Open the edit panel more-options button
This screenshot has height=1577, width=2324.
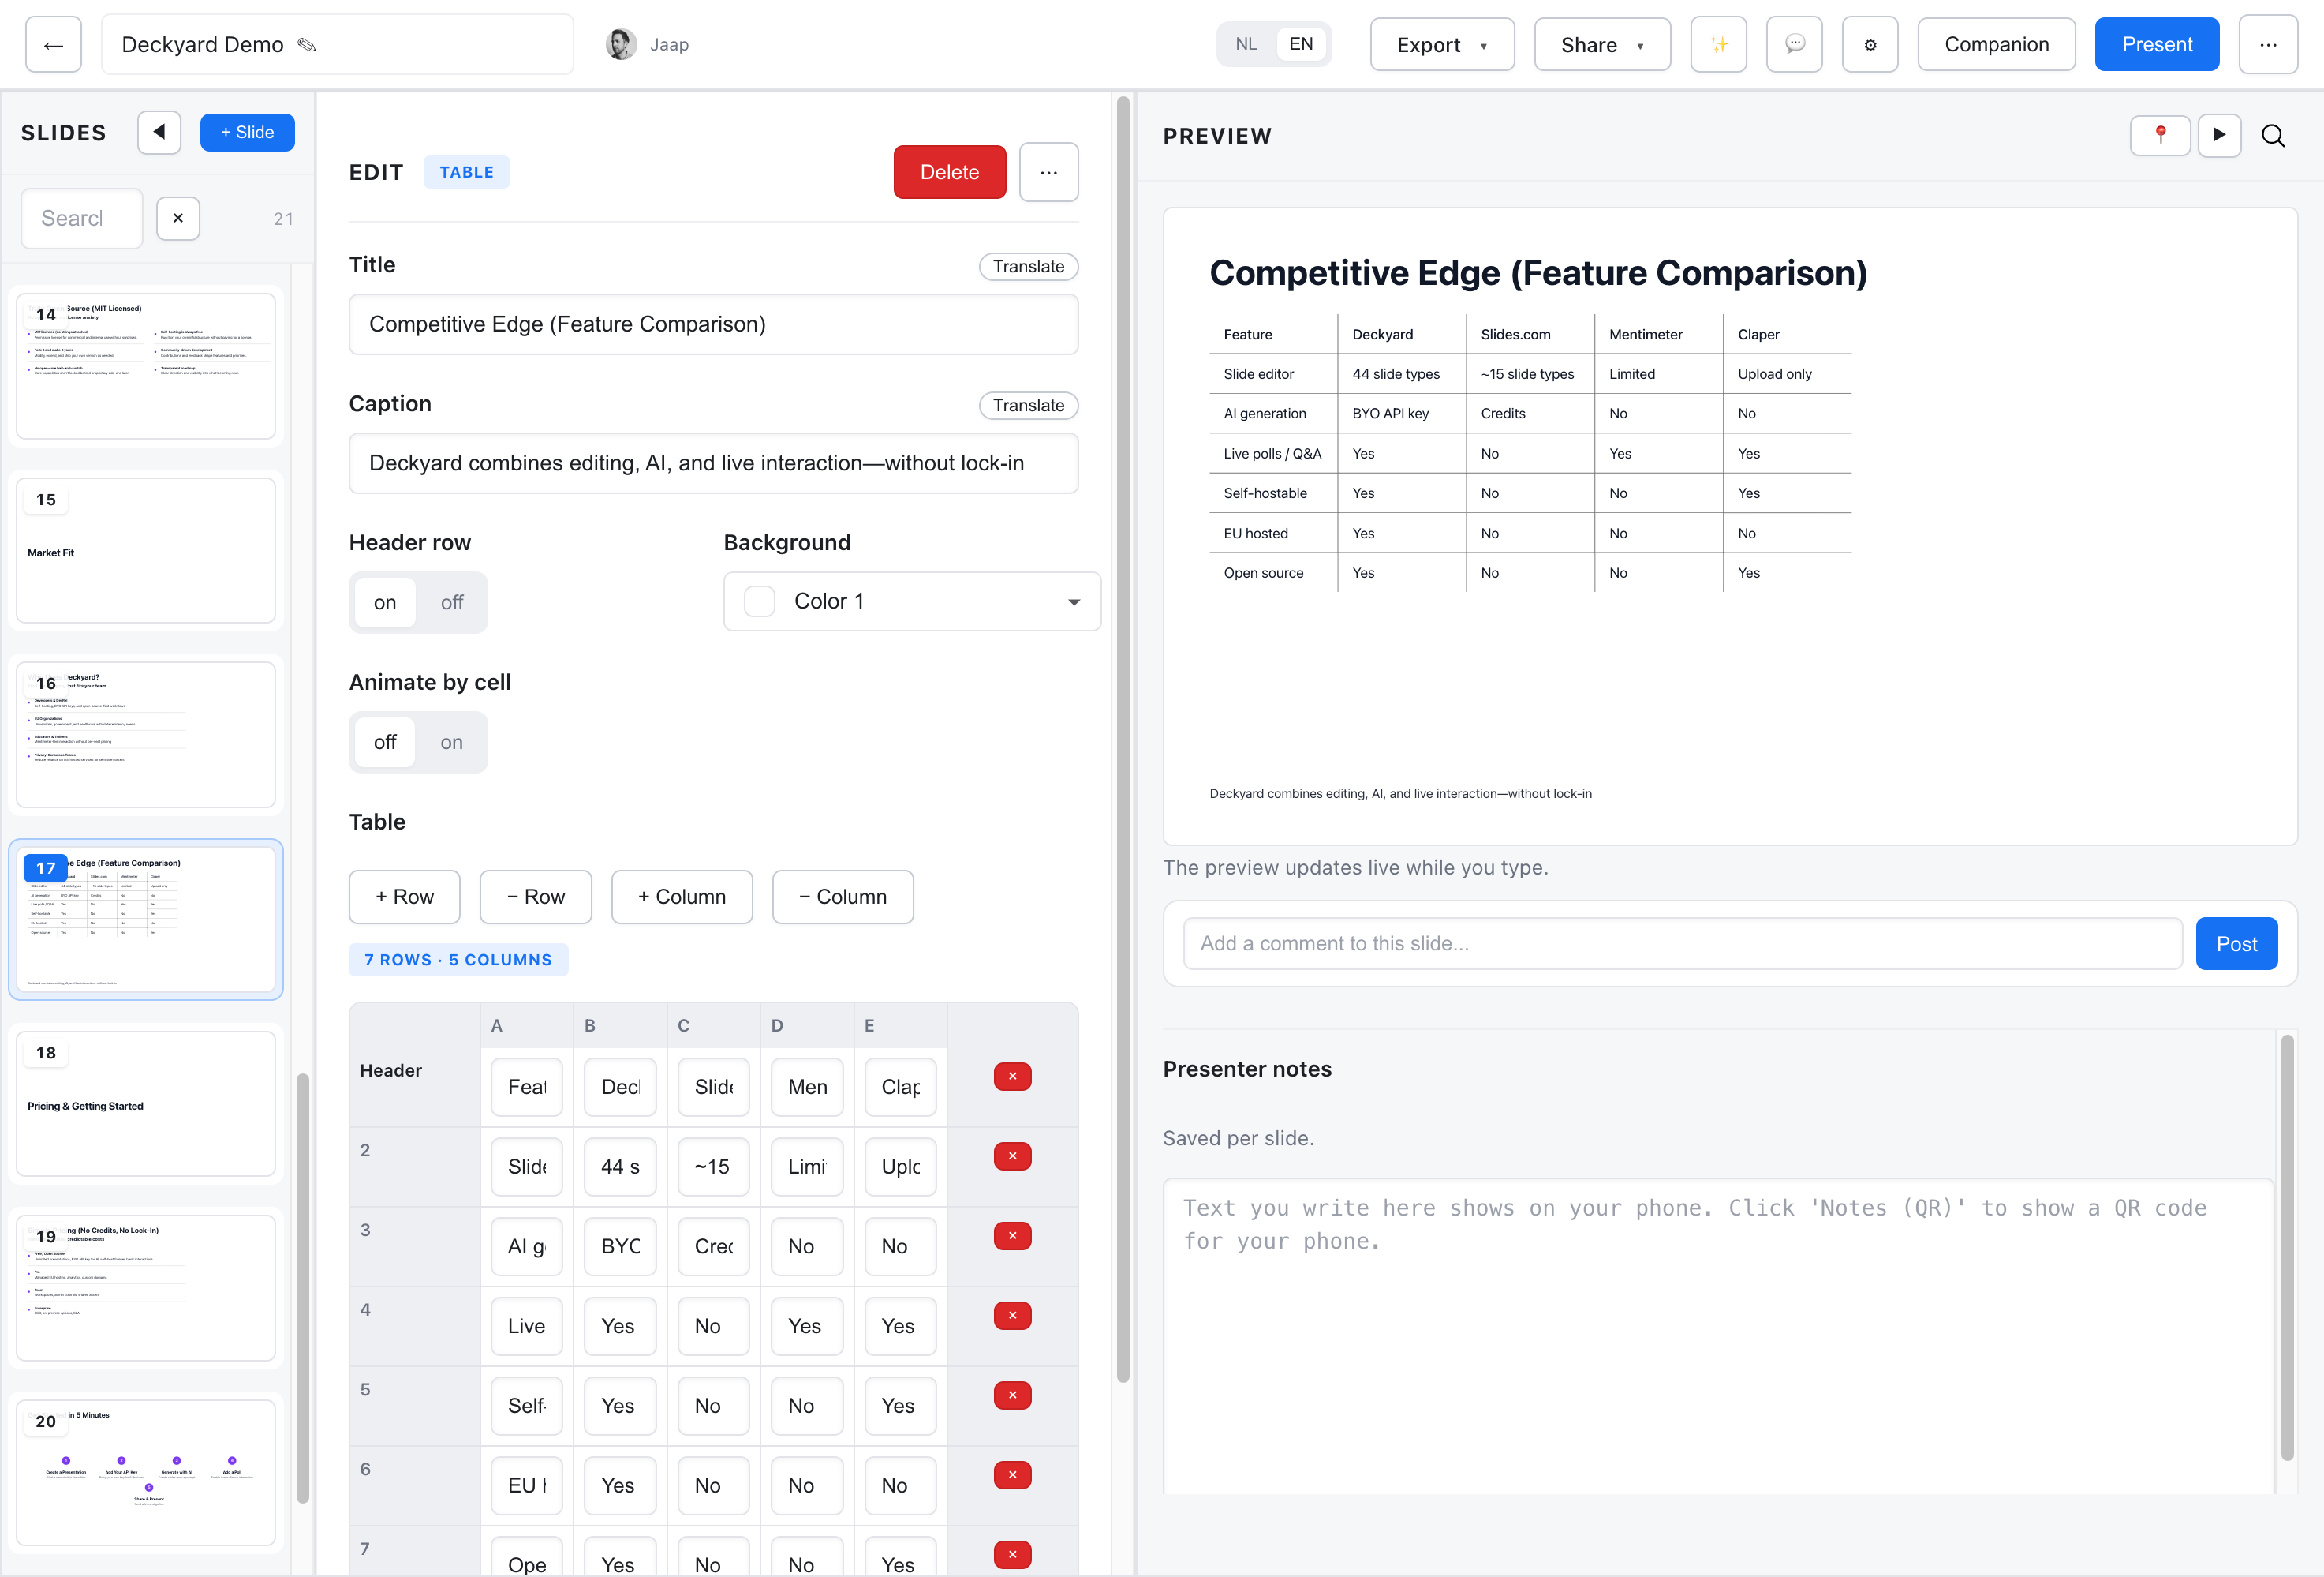(1048, 172)
